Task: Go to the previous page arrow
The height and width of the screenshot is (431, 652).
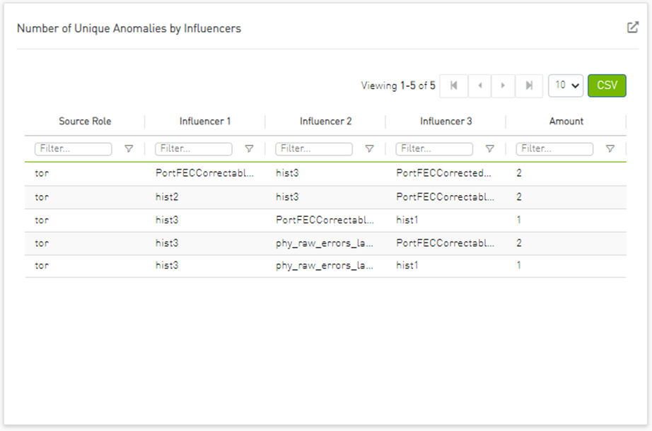Action: point(479,85)
